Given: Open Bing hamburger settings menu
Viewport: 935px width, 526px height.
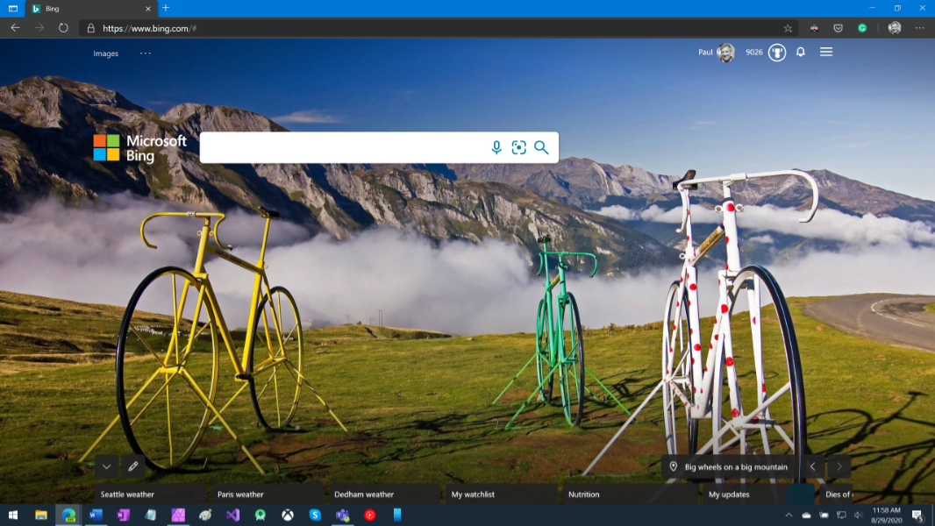Looking at the screenshot, I should click(826, 53).
